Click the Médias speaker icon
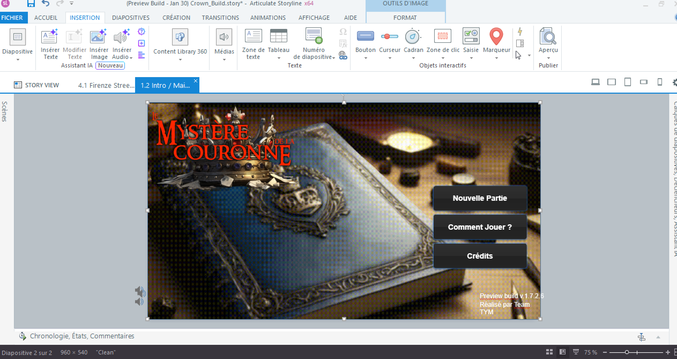 (224, 37)
